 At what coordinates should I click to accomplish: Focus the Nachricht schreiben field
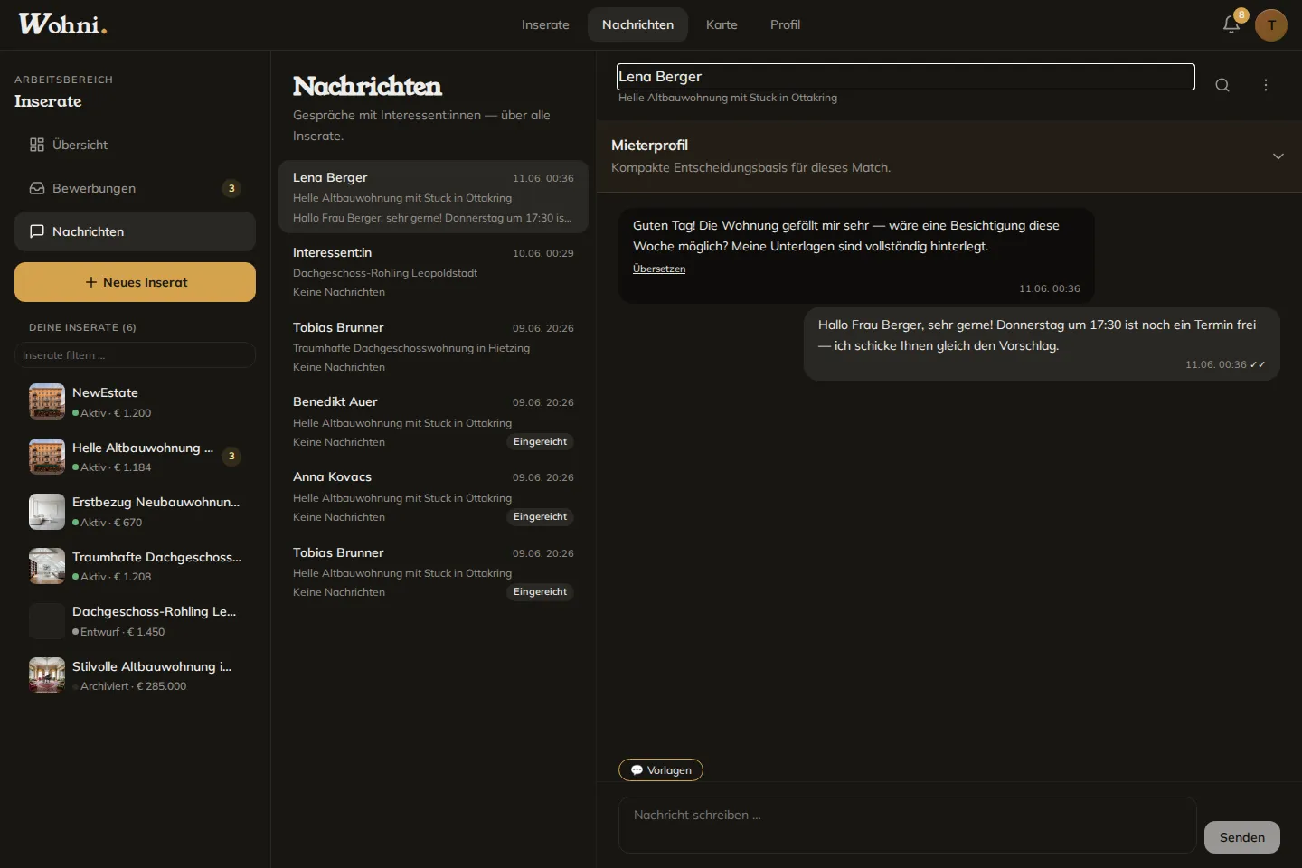907,825
